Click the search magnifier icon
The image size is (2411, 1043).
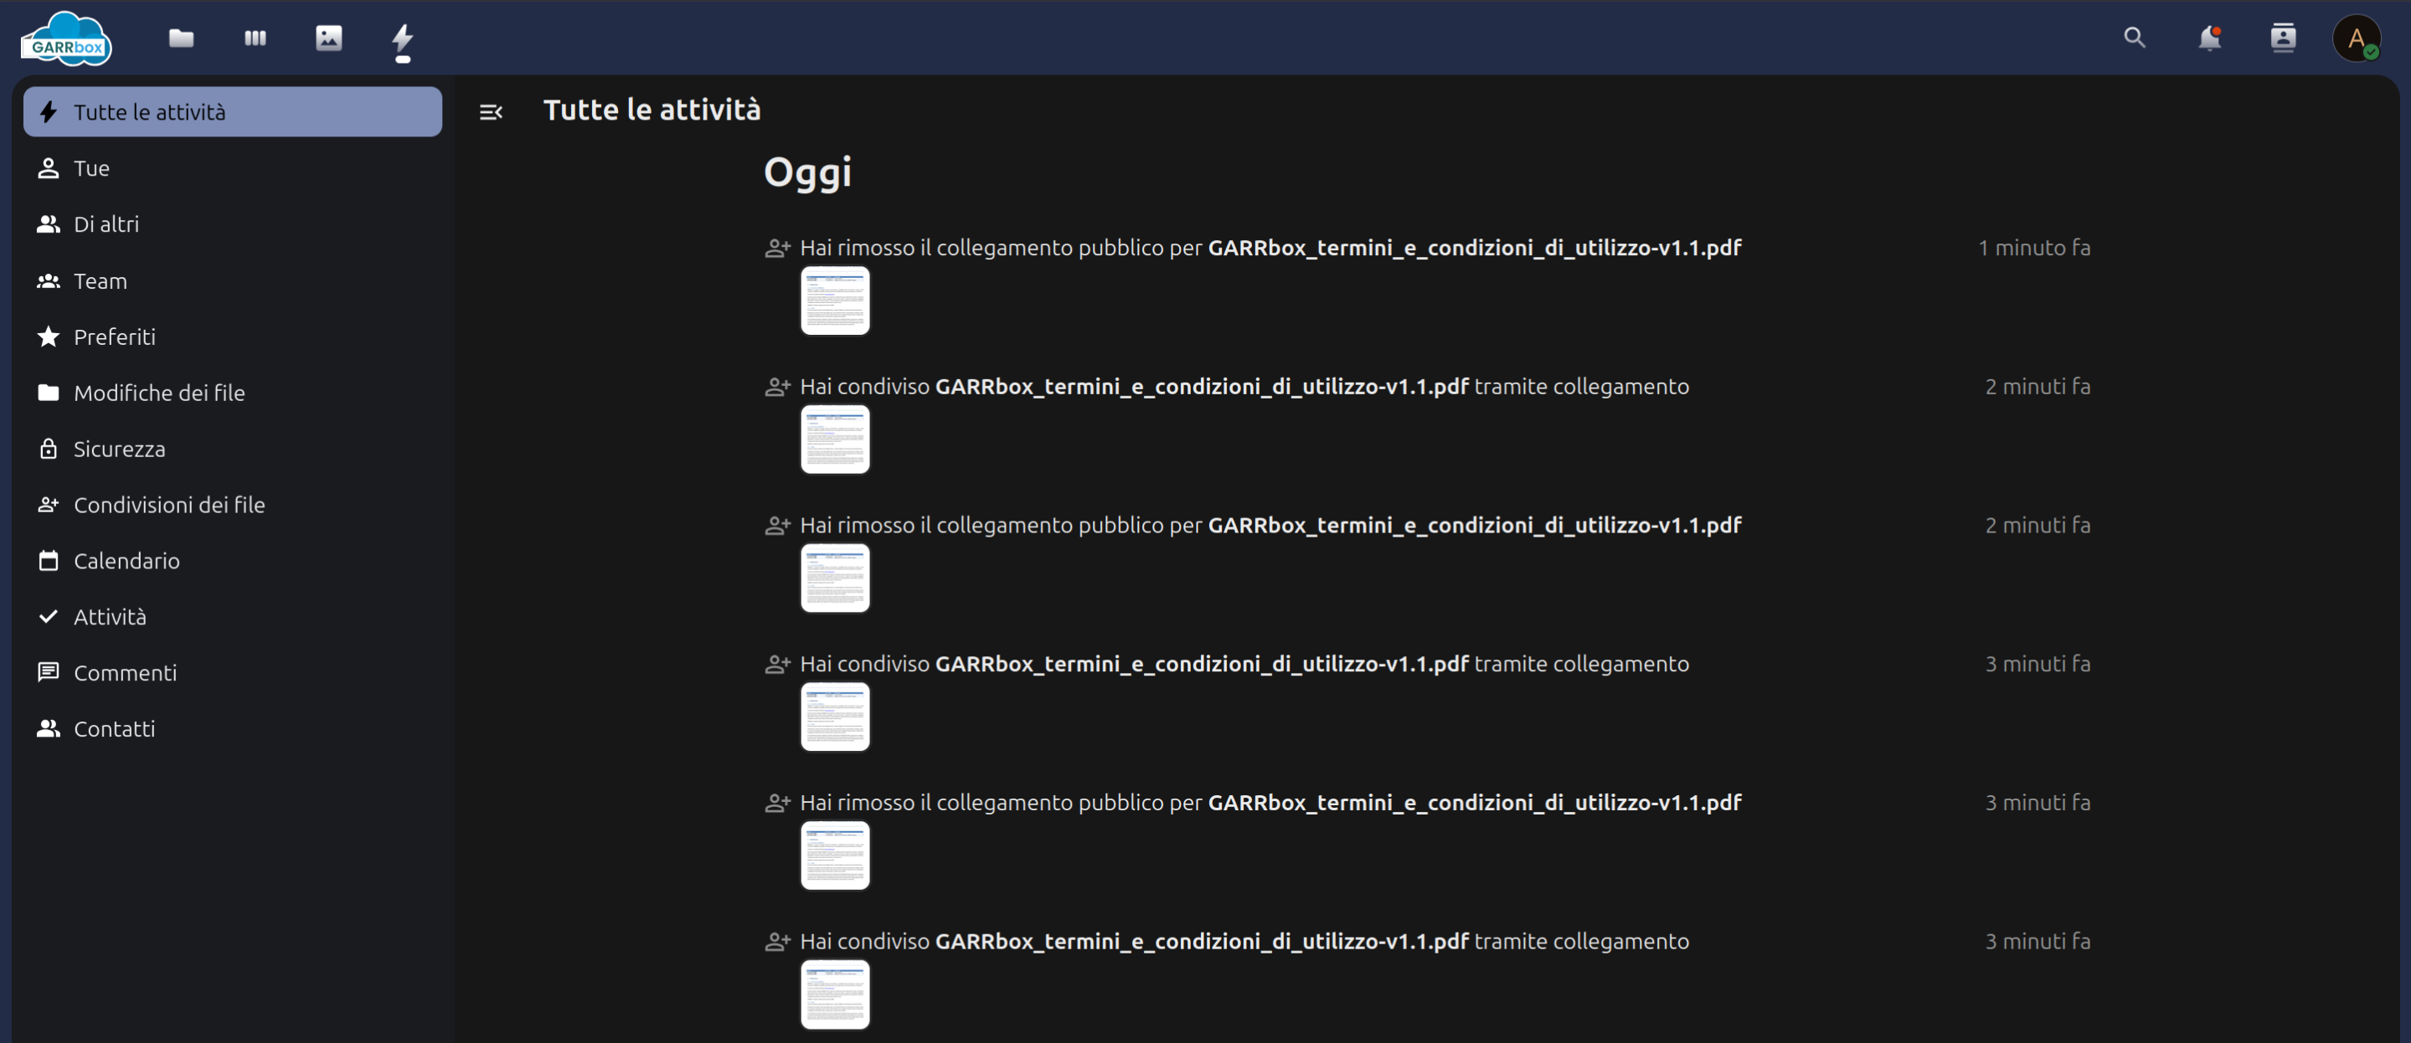click(2134, 39)
